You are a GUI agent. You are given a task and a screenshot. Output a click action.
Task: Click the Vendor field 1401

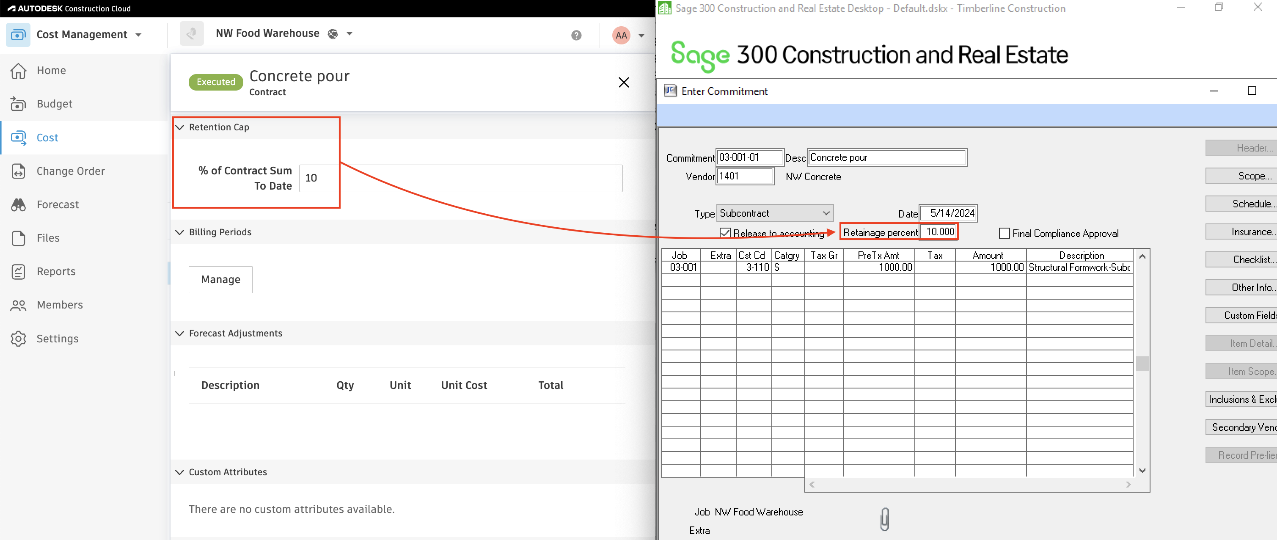point(745,176)
